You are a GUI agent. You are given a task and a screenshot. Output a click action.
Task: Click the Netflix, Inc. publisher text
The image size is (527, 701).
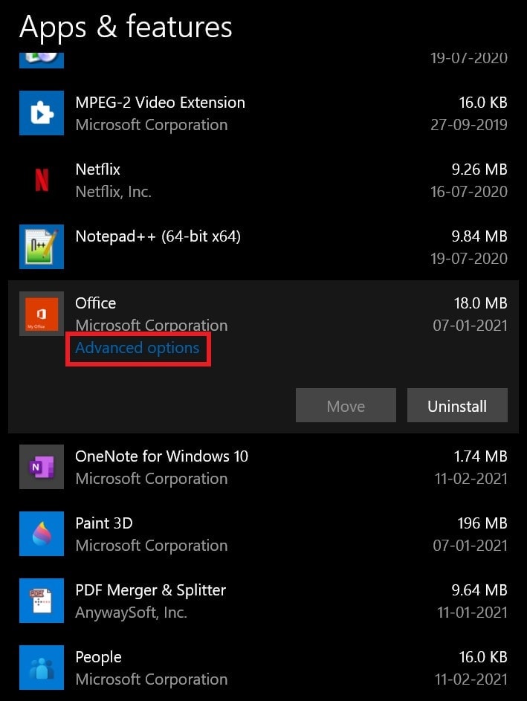pyautogui.click(x=114, y=192)
